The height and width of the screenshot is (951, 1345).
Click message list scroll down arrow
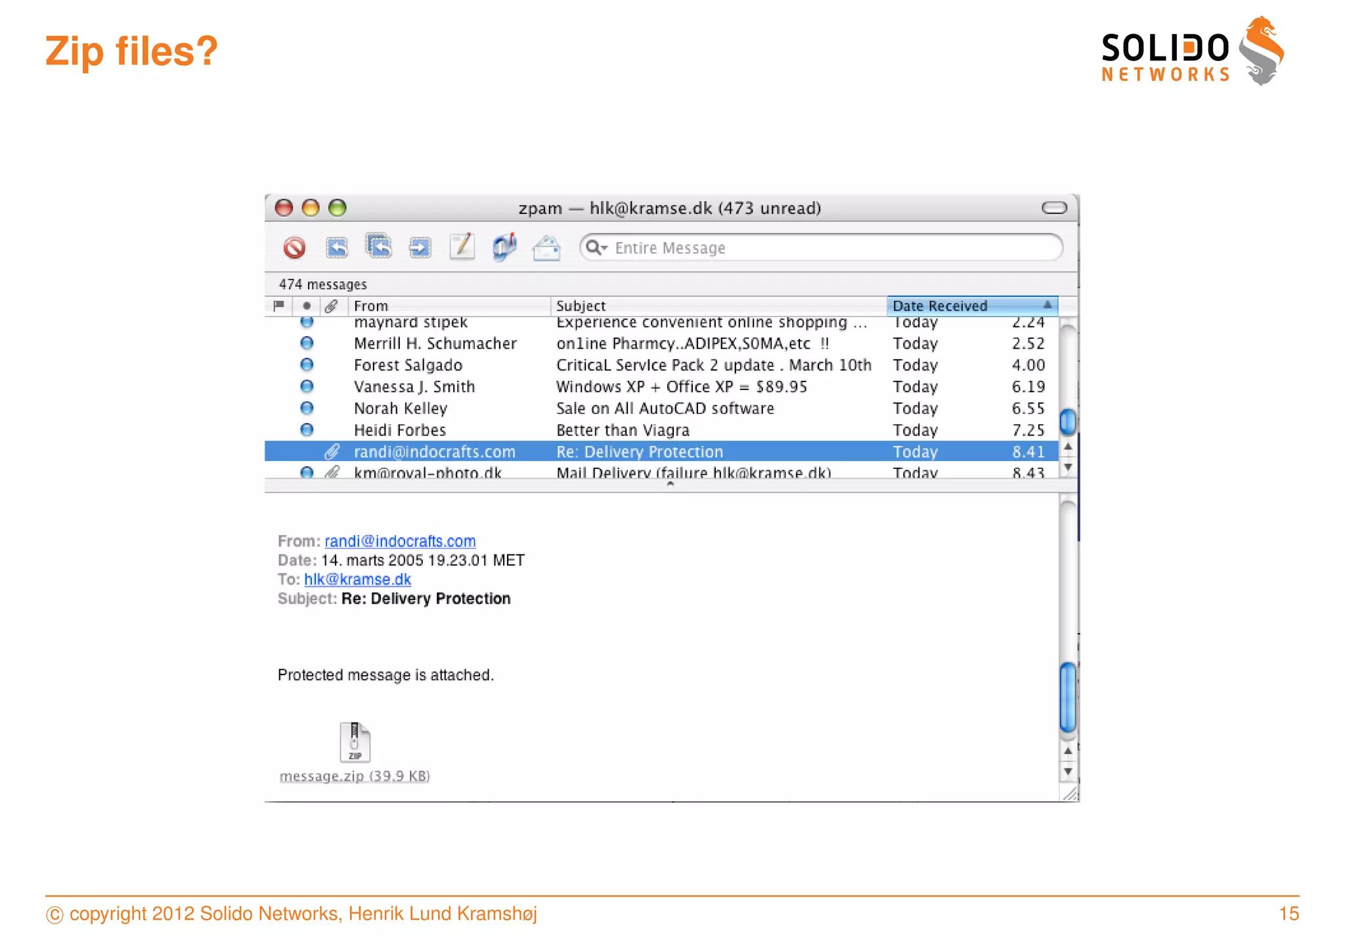tap(1068, 467)
